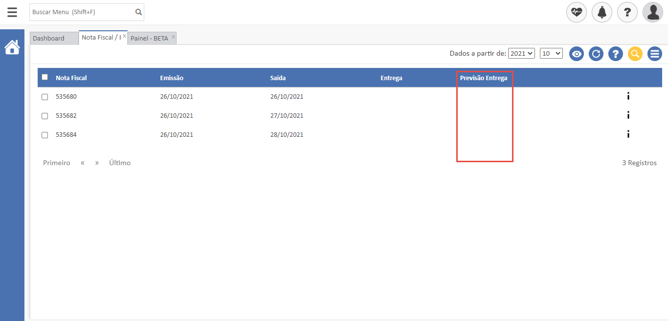Image resolution: width=668 pixels, height=321 pixels.
Task: Open the system health heartbeat icon
Action: click(577, 12)
